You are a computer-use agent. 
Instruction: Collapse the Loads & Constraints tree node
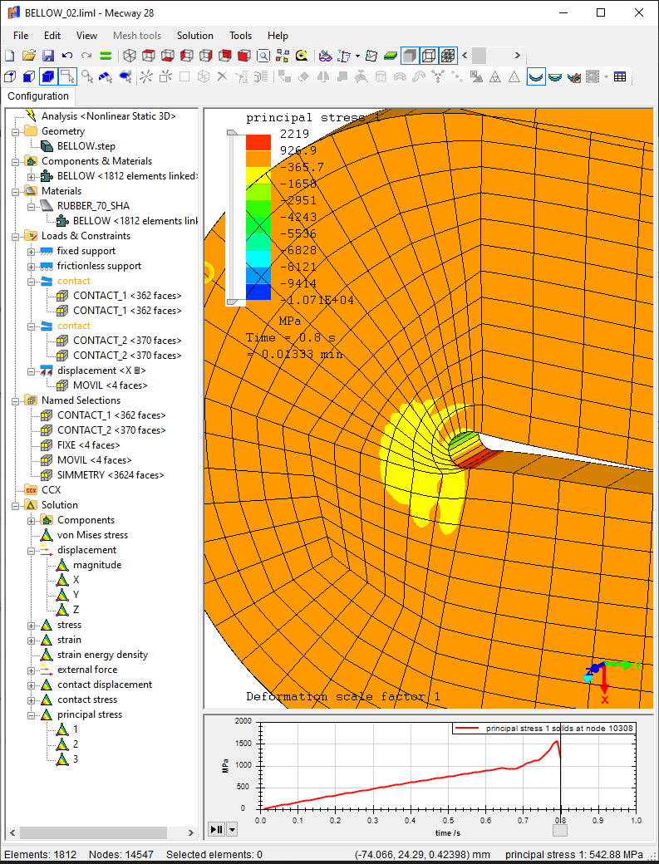coord(16,236)
